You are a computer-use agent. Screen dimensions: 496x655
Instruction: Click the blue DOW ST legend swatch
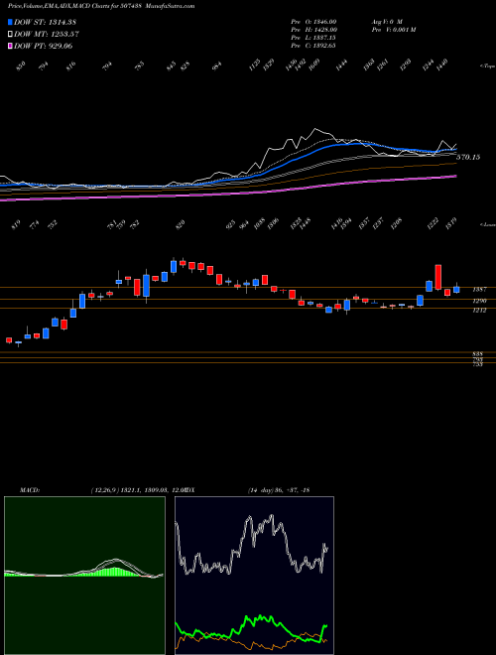pyautogui.click(x=10, y=22)
